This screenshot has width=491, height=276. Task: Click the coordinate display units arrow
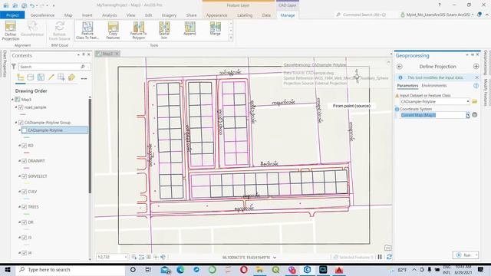275,258
